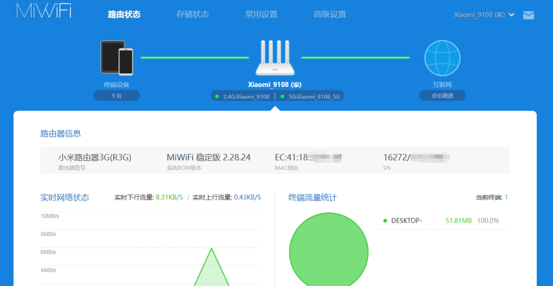
Task: Click the 终端设备 label
Action: tap(117, 85)
